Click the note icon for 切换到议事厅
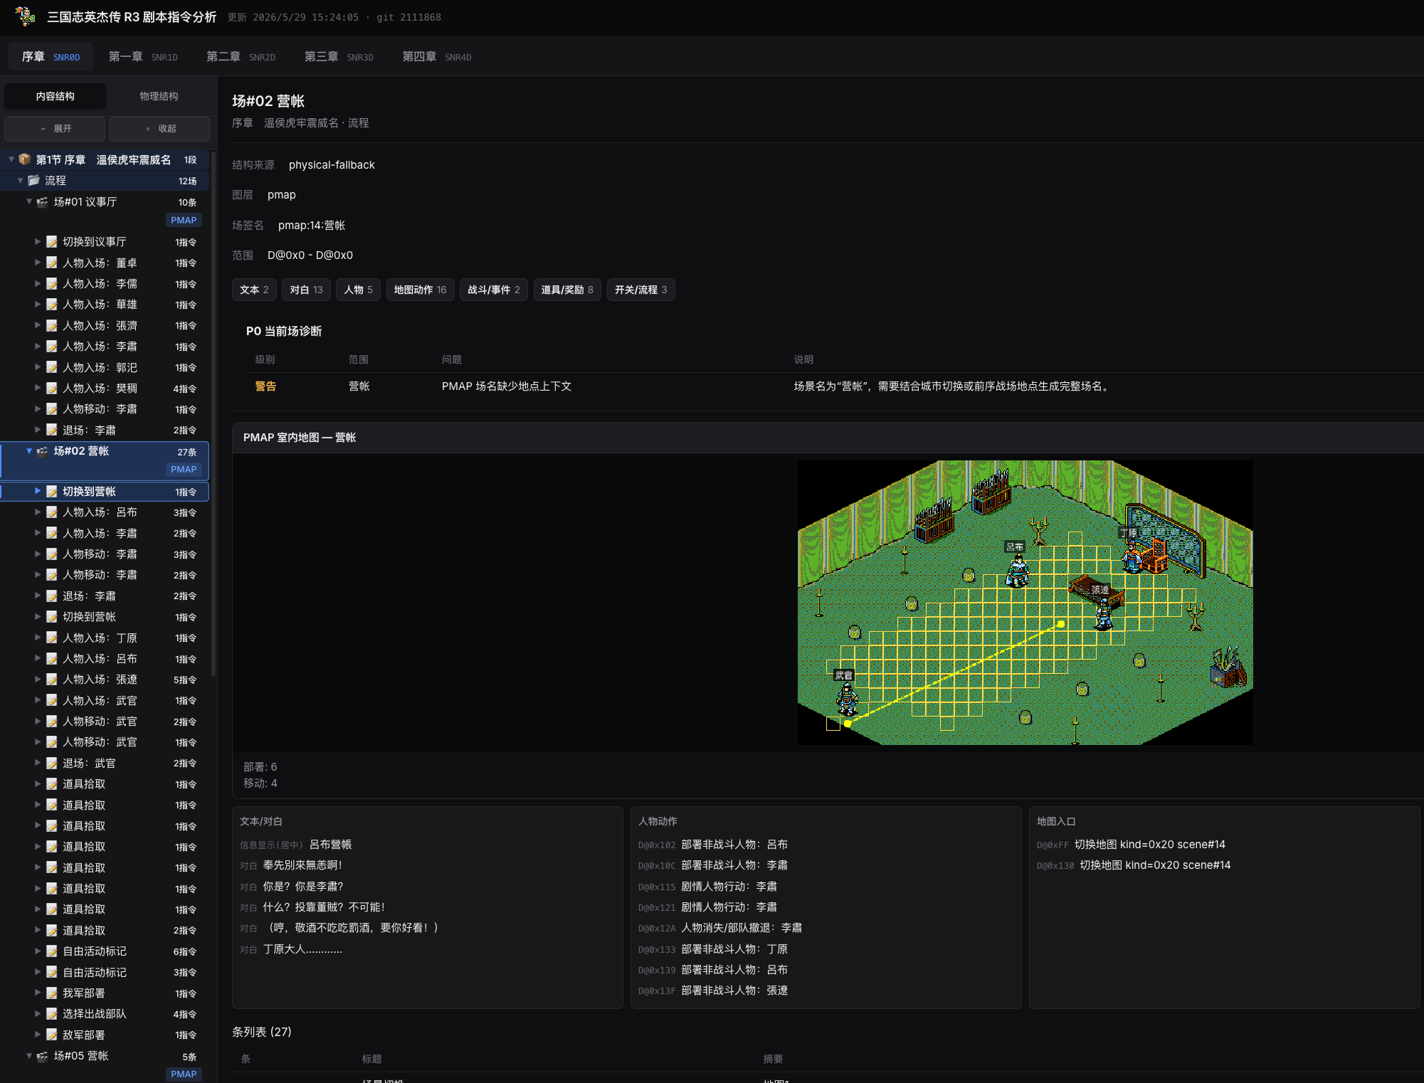The image size is (1424, 1083). (x=52, y=242)
